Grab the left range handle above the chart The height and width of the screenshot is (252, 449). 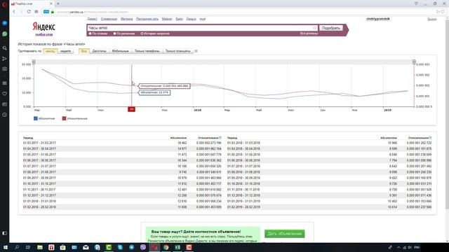click(x=34, y=62)
